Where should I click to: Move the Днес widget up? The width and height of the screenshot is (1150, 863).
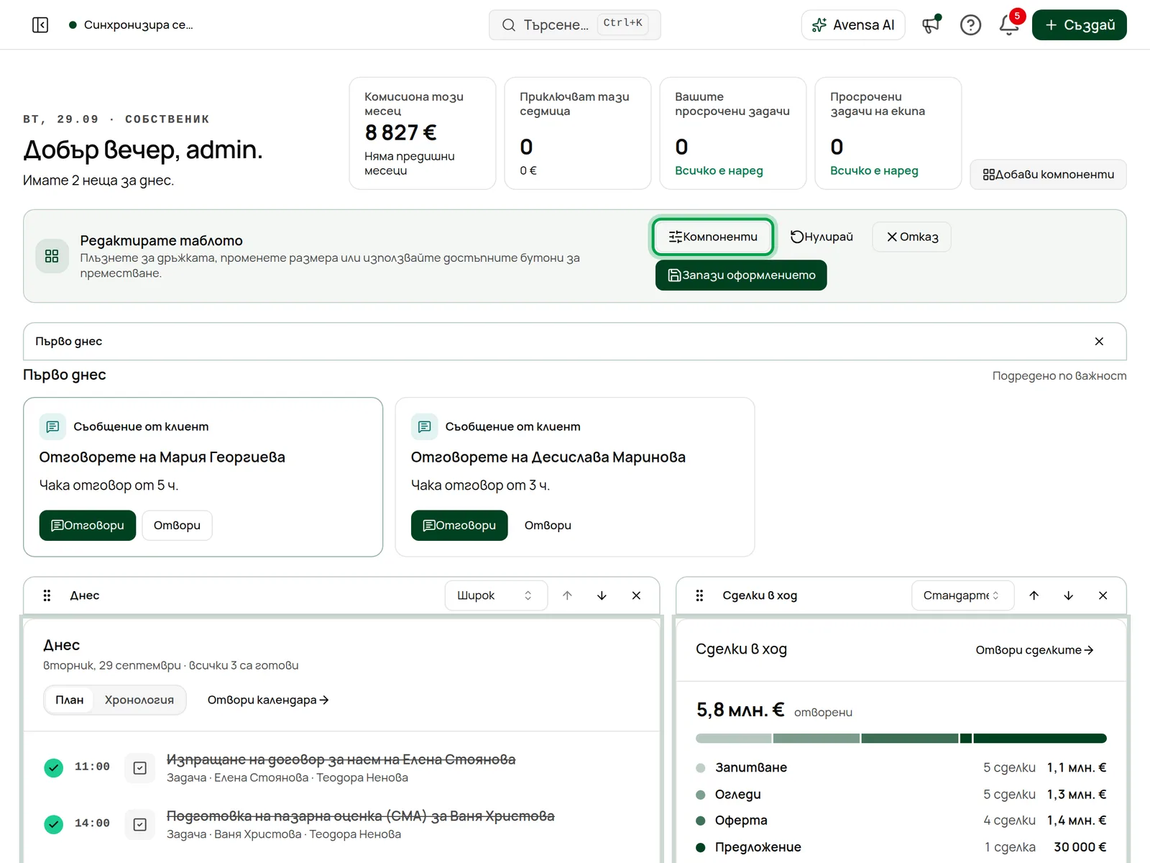[x=567, y=595]
